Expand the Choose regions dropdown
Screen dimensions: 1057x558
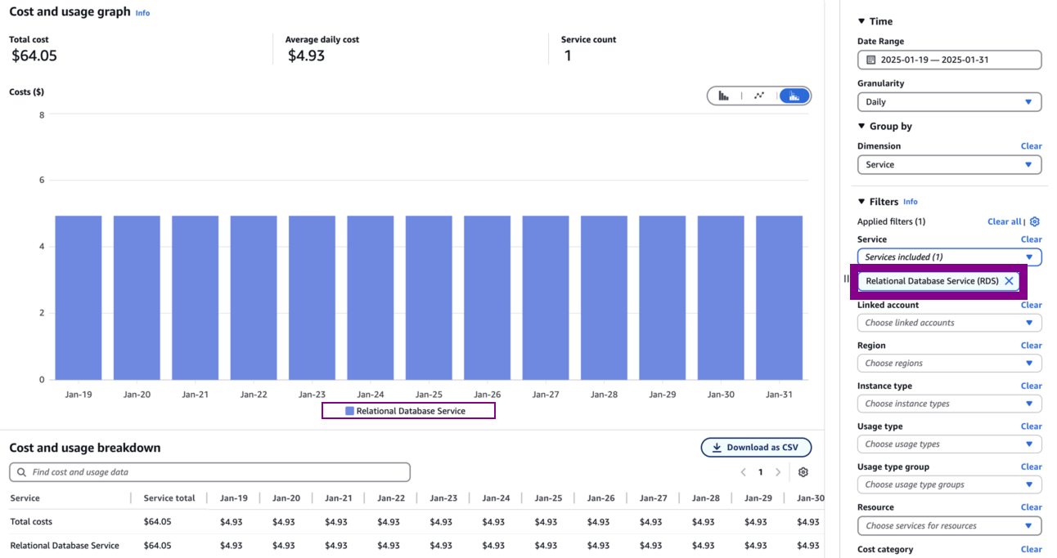click(x=949, y=364)
